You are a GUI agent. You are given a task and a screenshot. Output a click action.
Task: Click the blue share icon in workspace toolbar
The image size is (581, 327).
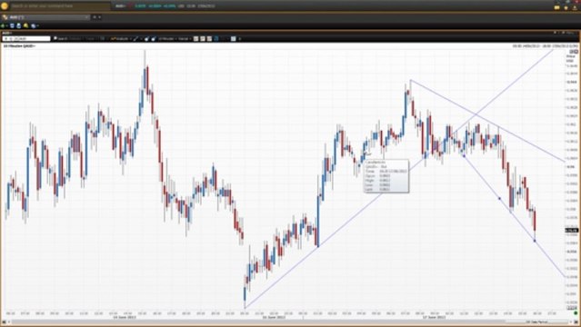(34, 26)
